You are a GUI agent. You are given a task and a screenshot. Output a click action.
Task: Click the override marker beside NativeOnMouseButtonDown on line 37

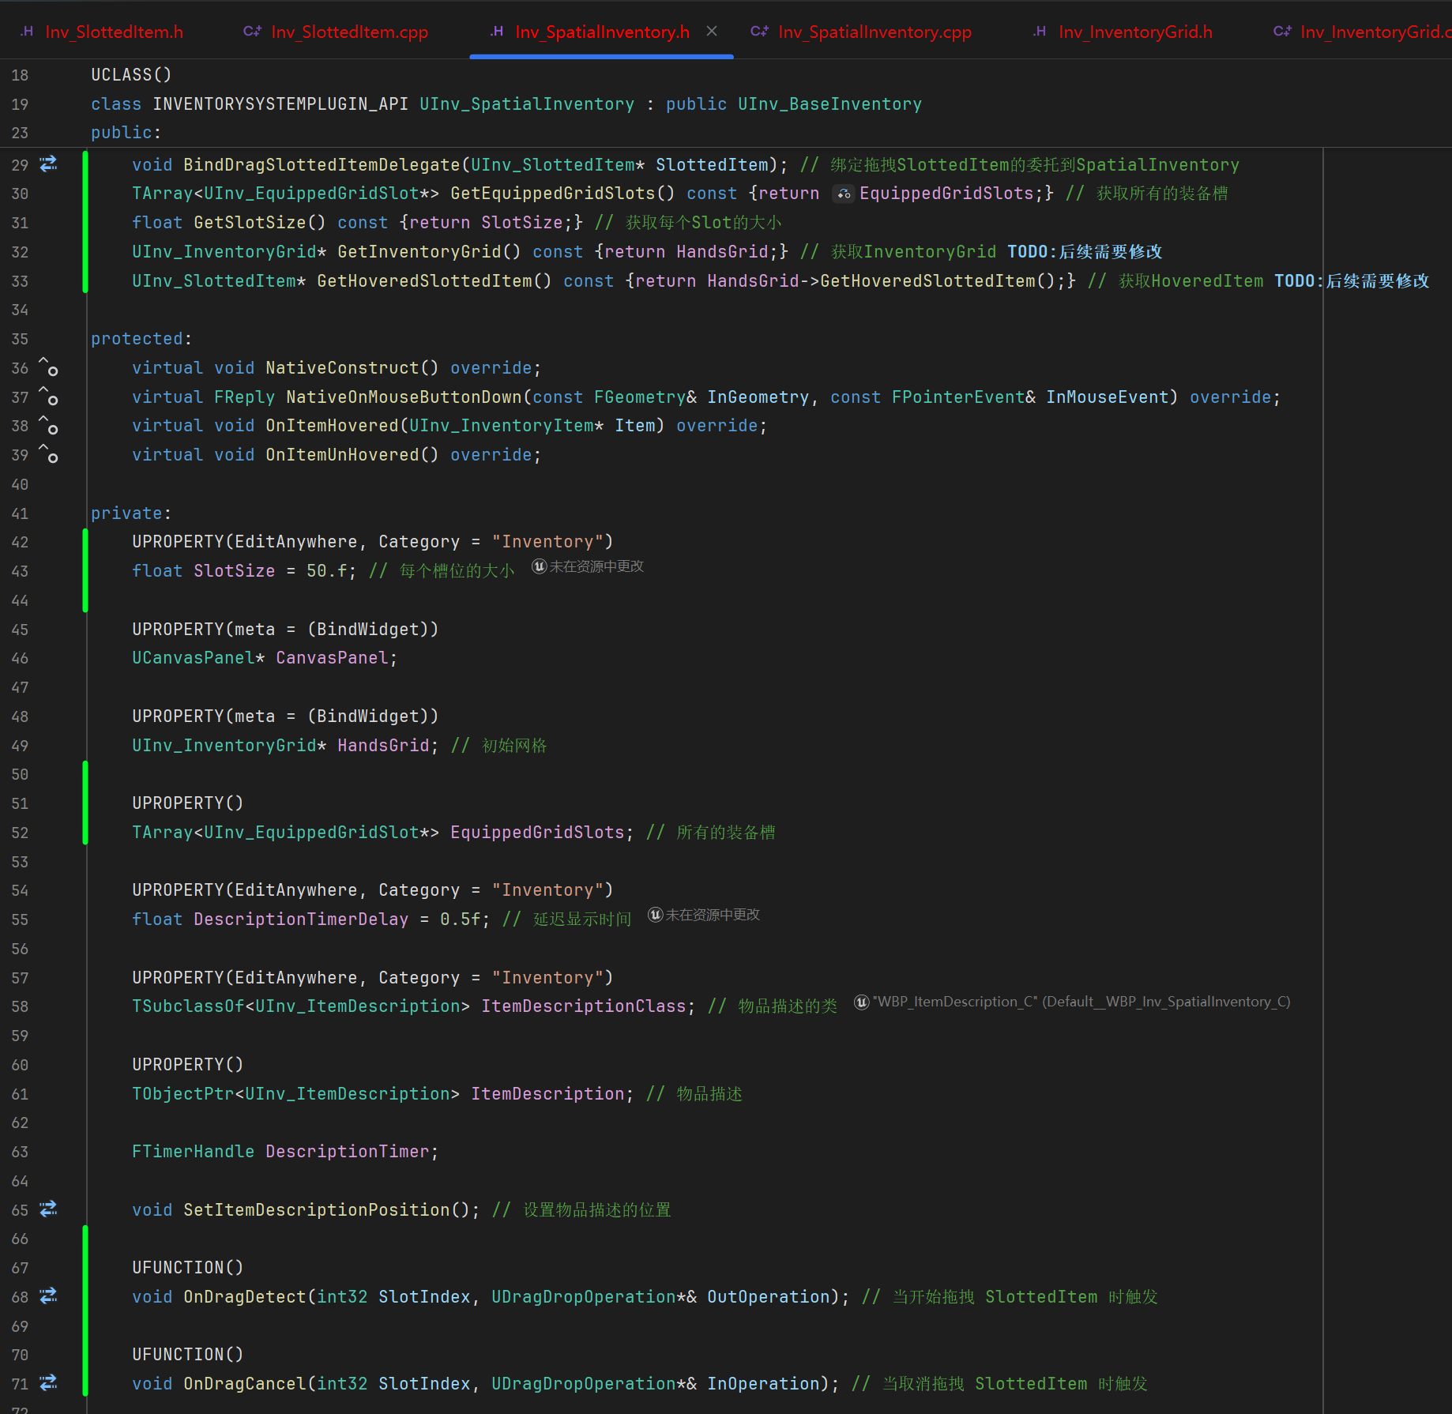click(x=48, y=397)
